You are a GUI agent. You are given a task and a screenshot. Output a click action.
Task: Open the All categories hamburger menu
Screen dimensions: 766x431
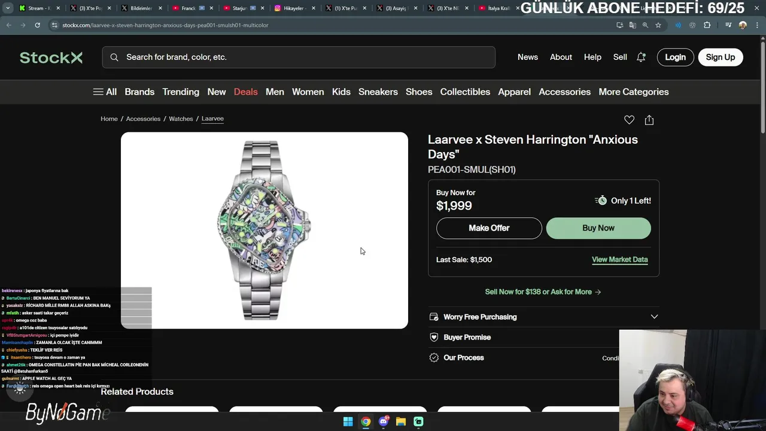[x=105, y=92]
